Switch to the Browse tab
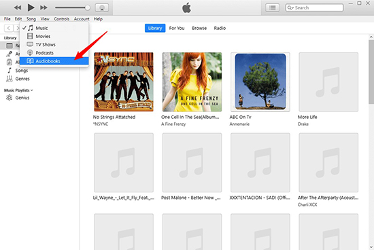 pyautogui.click(x=199, y=28)
